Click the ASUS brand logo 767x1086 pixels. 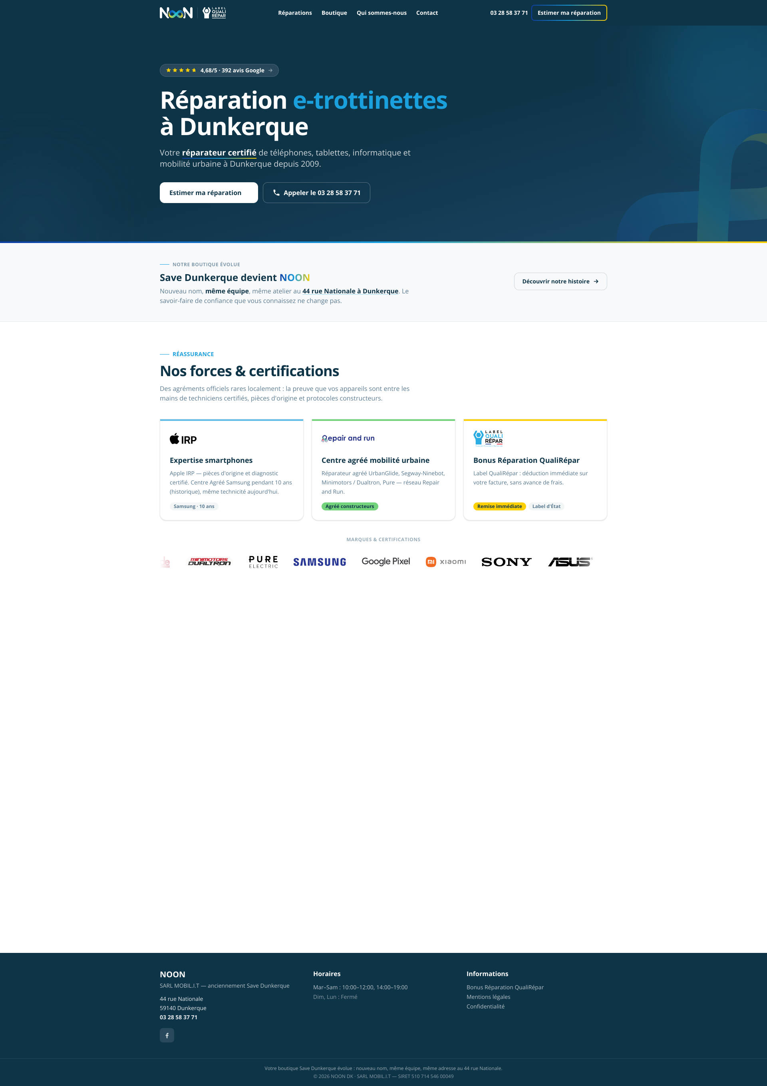click(x=570, y=562)
